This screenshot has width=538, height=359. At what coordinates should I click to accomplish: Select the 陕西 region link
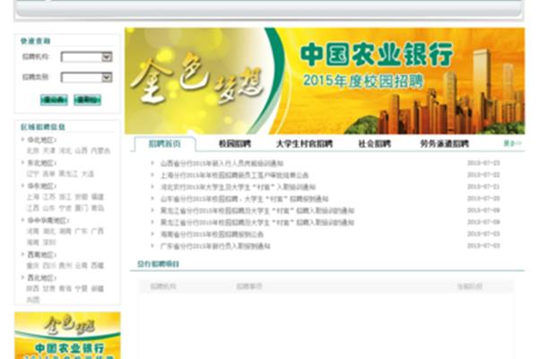pyautogui.click(x=33, y=289)
